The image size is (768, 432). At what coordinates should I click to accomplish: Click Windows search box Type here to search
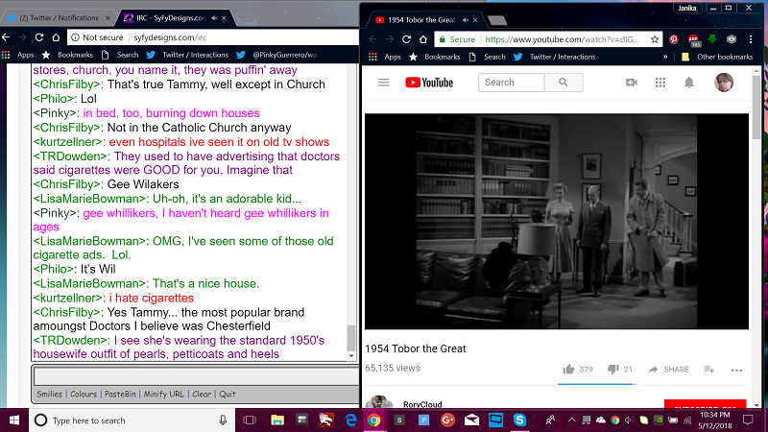point(130,420)
